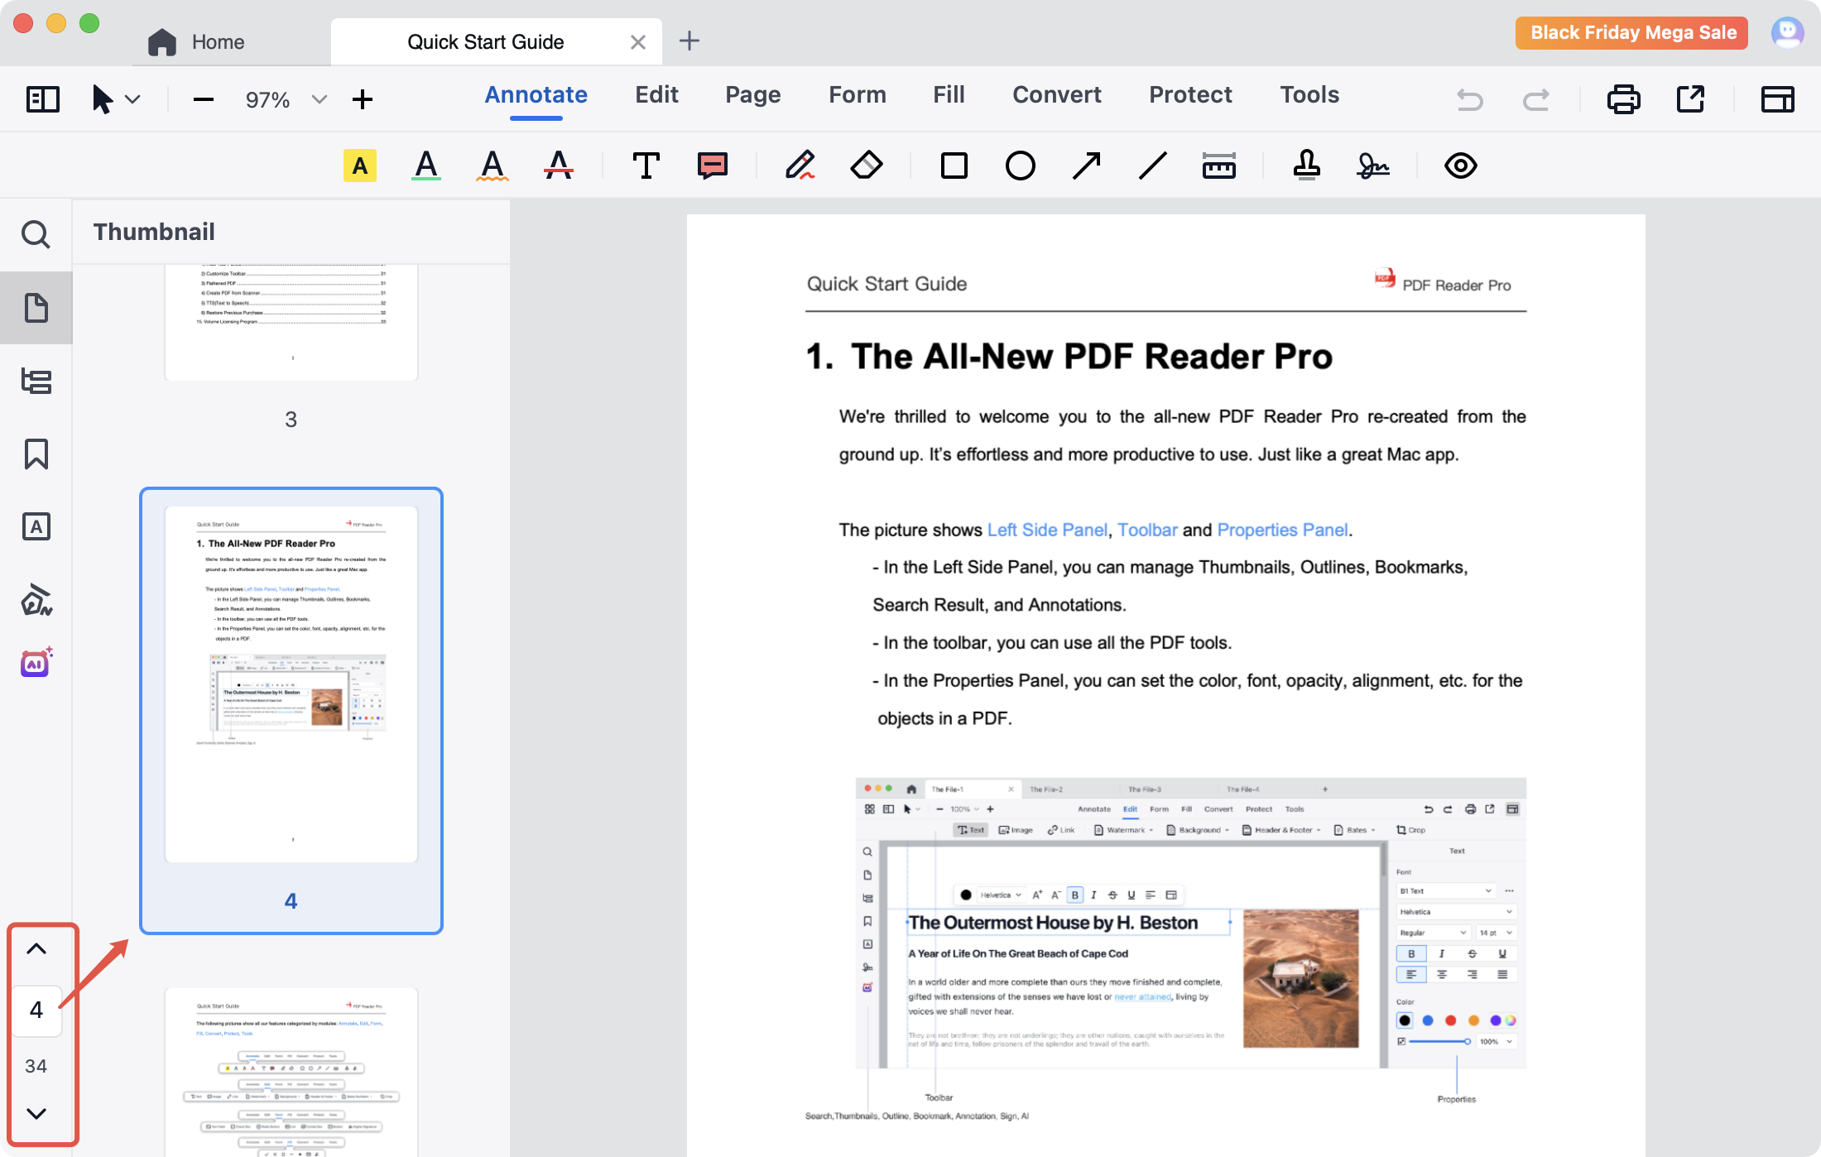Switch to the Convert tab

pos(1056,95)
